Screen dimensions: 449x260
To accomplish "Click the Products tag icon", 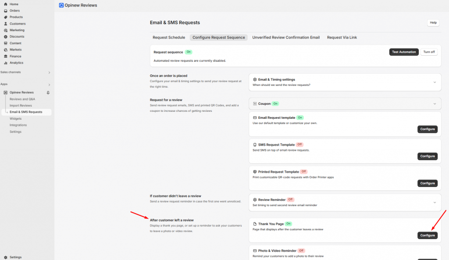I will coord(5,17).
